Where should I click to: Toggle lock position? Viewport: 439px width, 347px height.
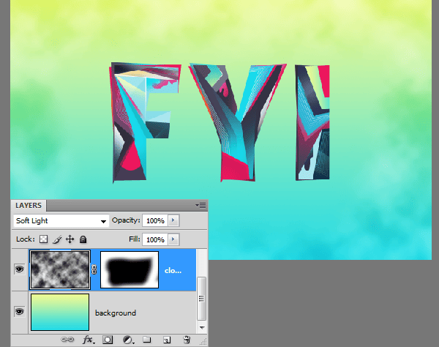[x=70, y=239]
